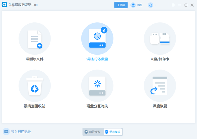
Task: Click the 深度恢复 text label
Action: pos(160,106)
